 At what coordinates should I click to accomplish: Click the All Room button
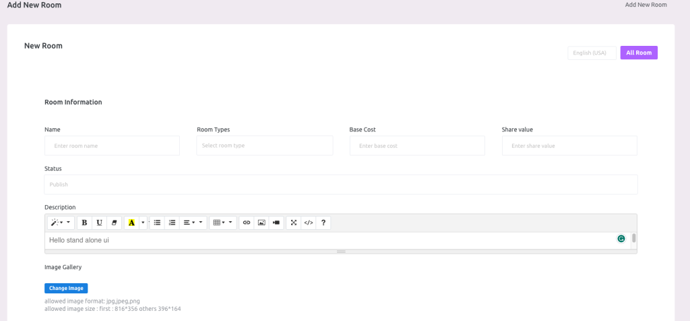pos(639,53)
